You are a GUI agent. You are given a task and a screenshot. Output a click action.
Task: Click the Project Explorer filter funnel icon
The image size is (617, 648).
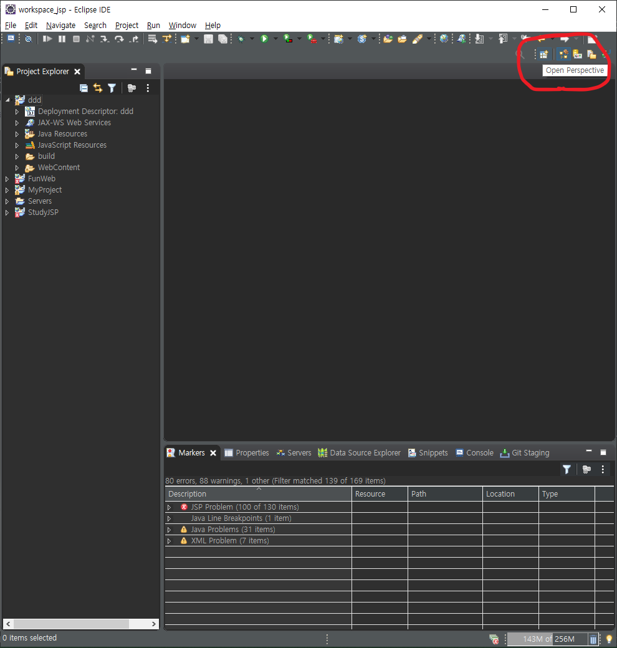[112, 88]
